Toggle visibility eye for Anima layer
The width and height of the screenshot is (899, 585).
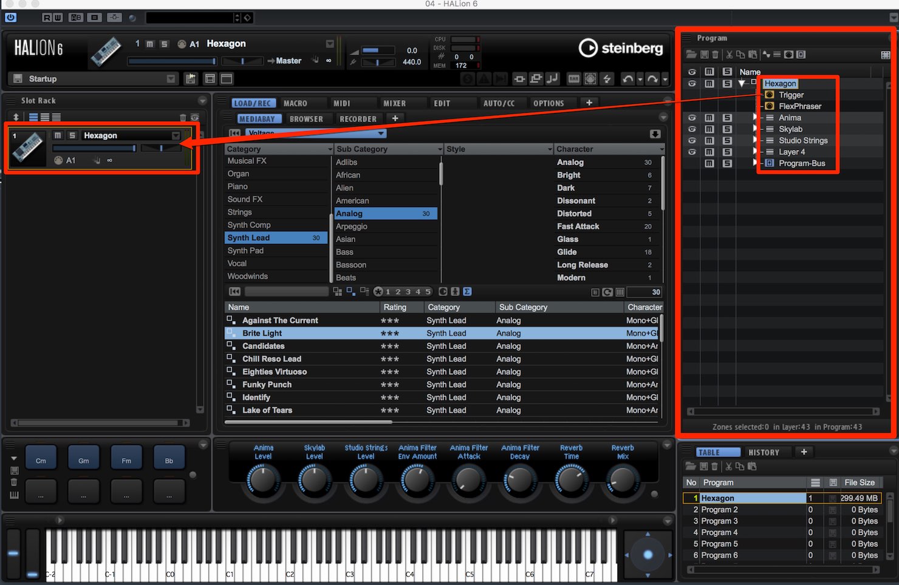click(x=692, y=118)
